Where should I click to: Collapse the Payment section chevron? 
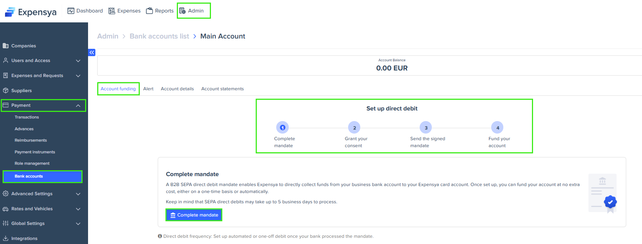[x=78, y=105]
